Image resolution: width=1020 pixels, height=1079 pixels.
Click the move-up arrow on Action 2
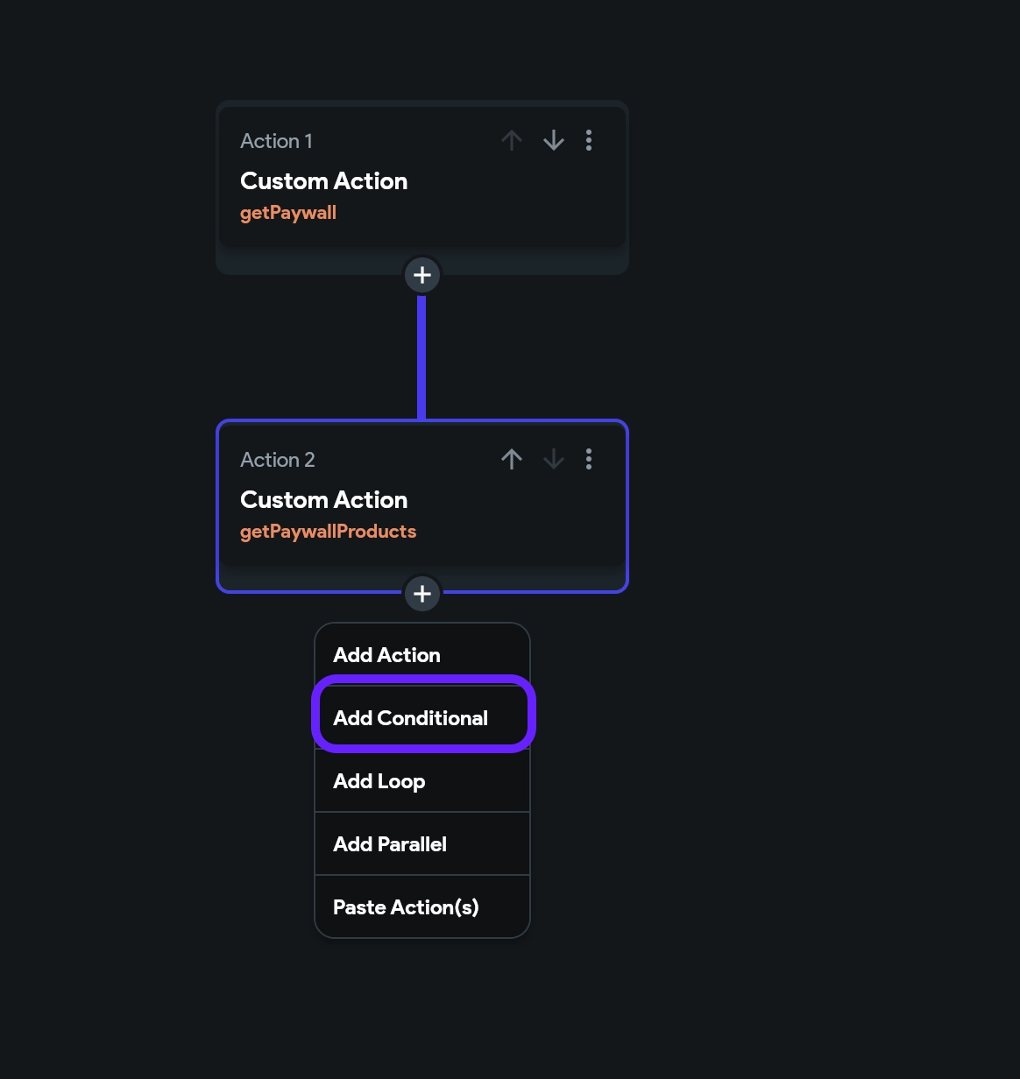click(x=512, y=459)
